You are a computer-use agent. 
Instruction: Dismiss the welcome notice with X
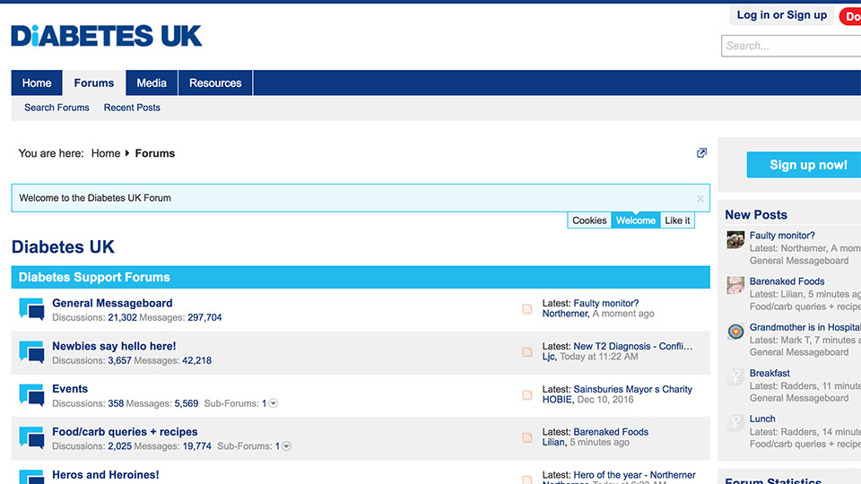[x=700, y=198]
